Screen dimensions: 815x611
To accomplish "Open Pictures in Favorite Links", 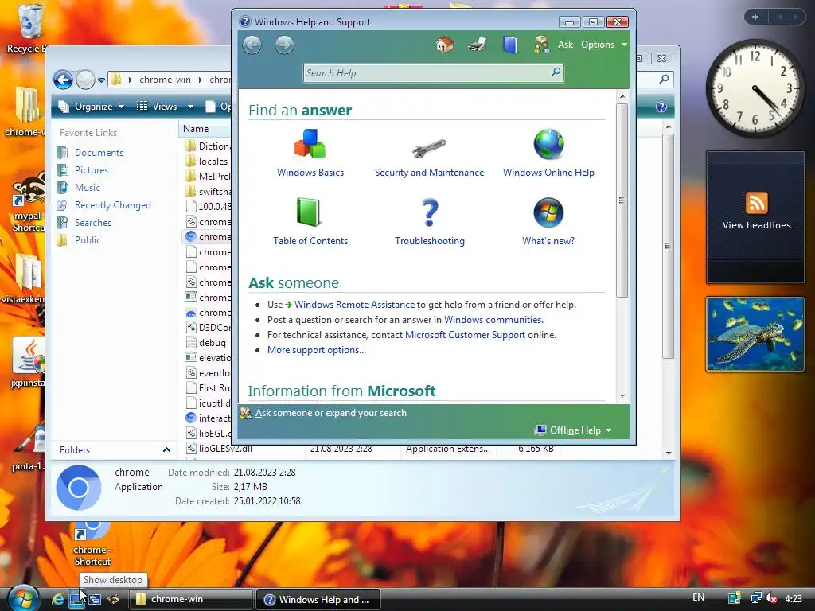I will tap(91, 170).
